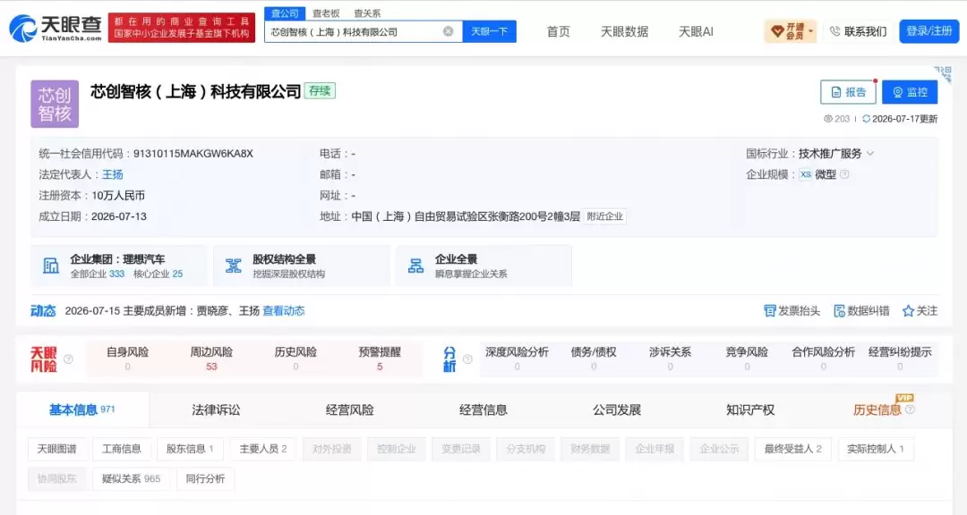
Task: Open the 股权结构全景 card
Action: [302, 266]
